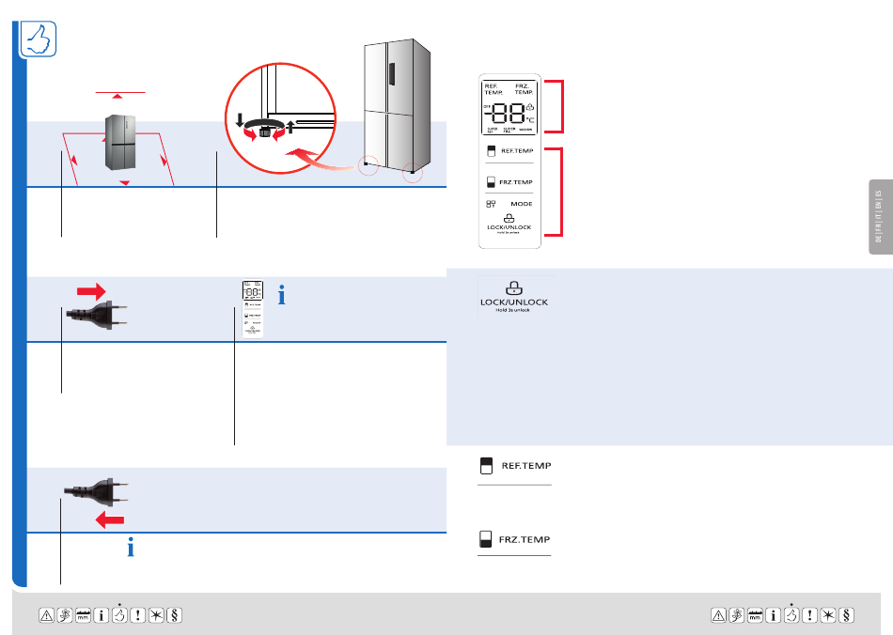893x635 pixels.
Task: Click the small control panel thumbnail image
Action: [x=252, y=310]
